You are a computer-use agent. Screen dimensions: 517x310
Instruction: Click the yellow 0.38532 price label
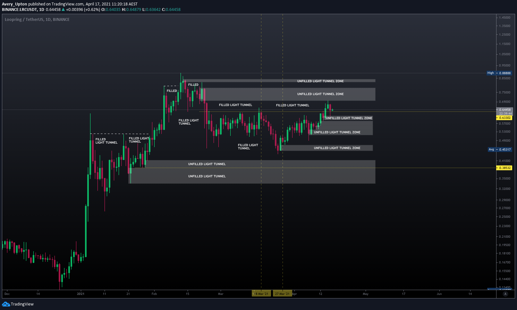pyautogui.click(x=504, y=168)
